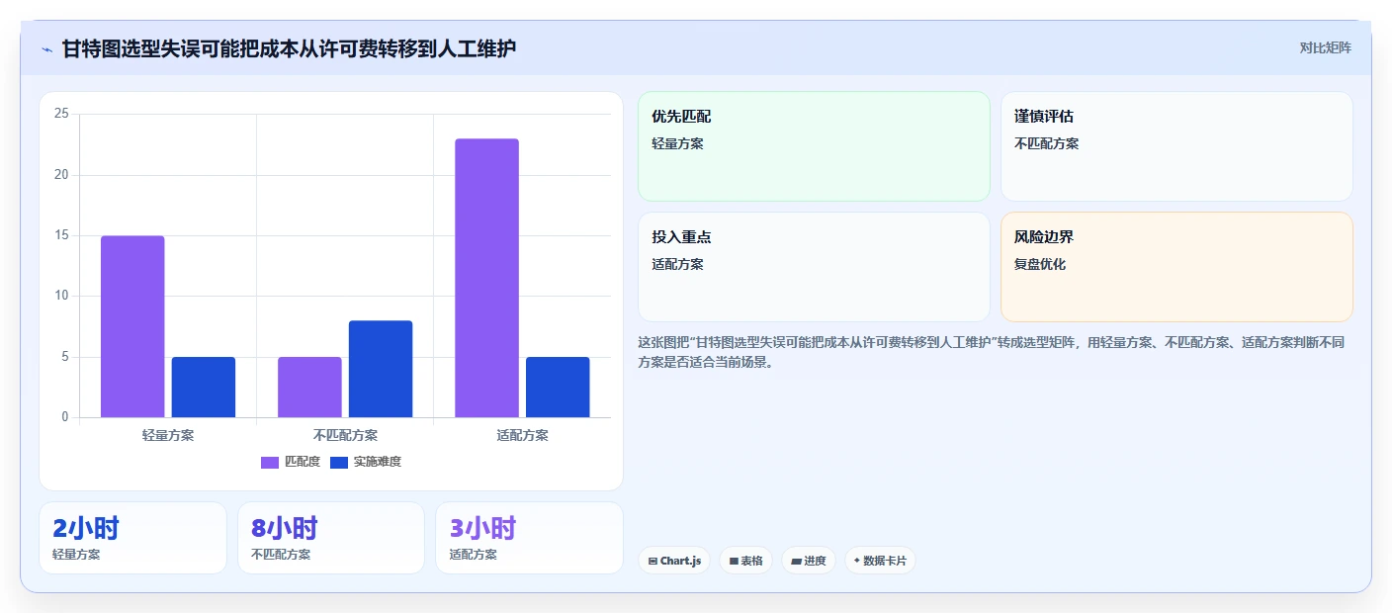Screen dimensions: 1392x613
Task: Click the y-axis value 15
Action: (61, 235)
